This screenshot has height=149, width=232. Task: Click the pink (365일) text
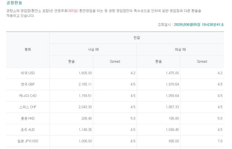click(73, 11)
